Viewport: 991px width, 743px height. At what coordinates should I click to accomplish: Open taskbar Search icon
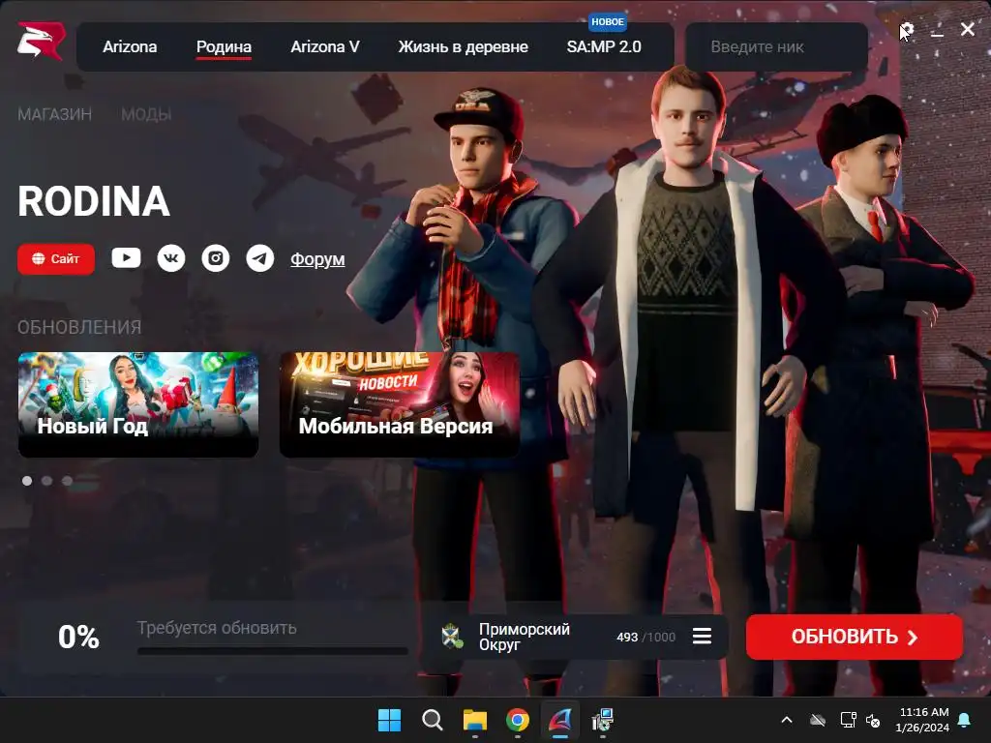433,720
